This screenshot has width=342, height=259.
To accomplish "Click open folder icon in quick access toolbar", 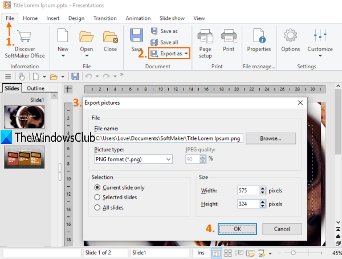I will tap(54, 77).
